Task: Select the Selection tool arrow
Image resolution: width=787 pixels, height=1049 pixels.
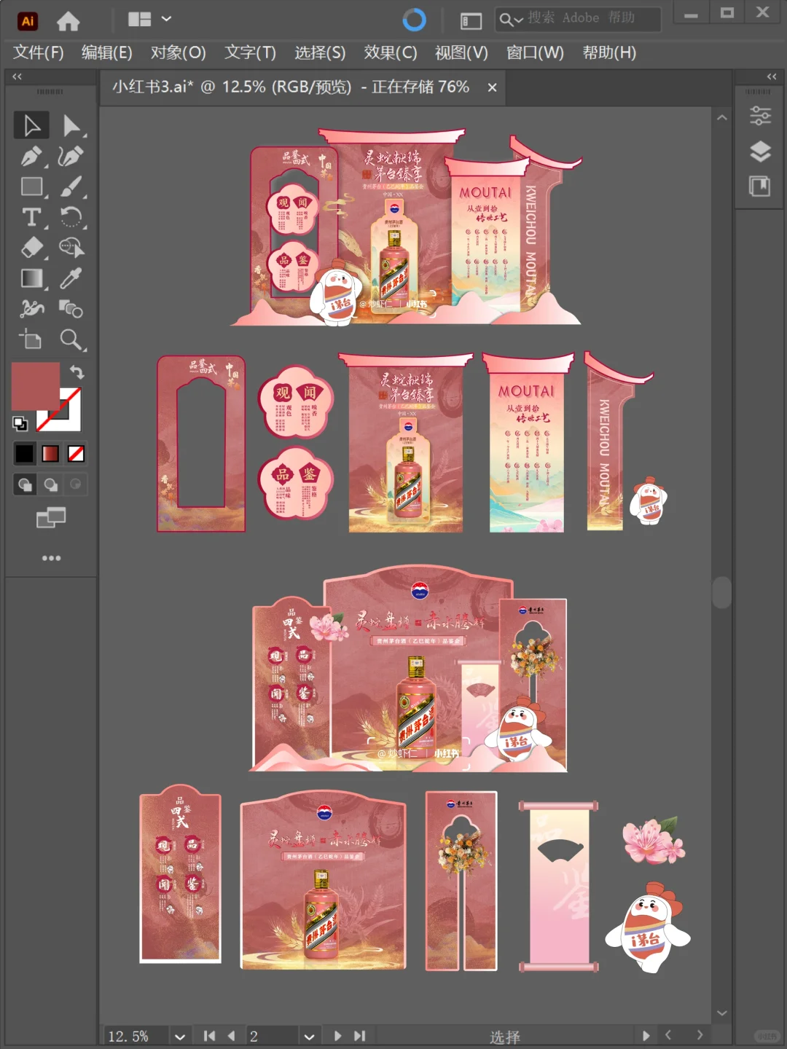Action: [x=31, y=125]
